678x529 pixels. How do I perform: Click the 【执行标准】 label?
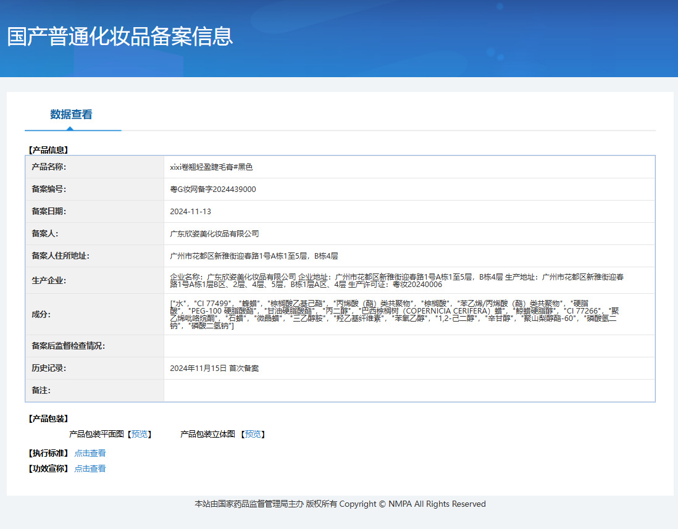pyautogui.click(x=48, y=453)
